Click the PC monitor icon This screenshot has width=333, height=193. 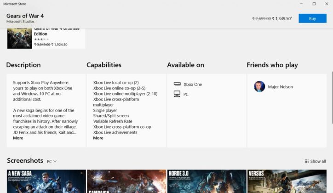point(177,94)
